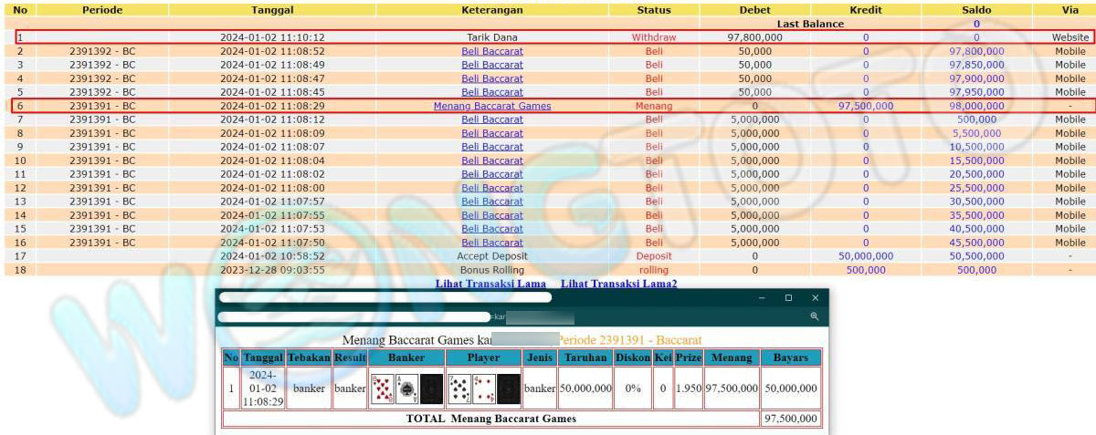Click Player's face-down black card
Image resolution: width=1096 pixels, height=435 pixels.
(509, 388)
